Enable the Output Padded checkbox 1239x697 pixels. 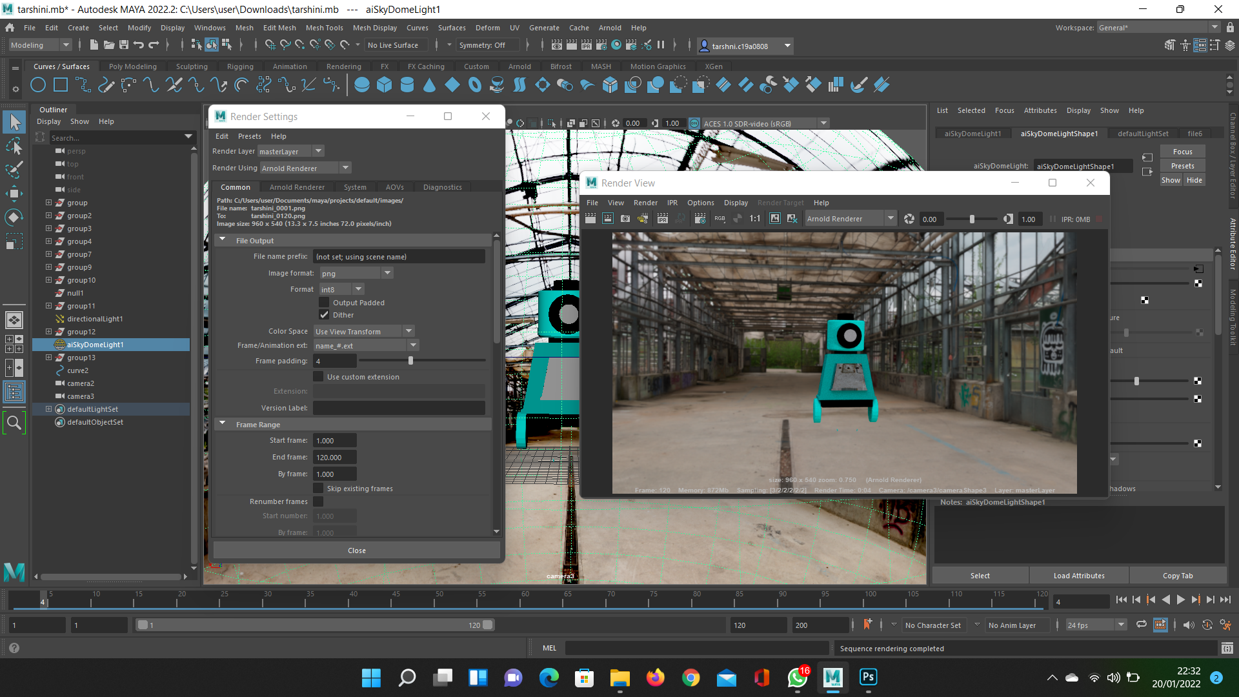pos(324,303)
